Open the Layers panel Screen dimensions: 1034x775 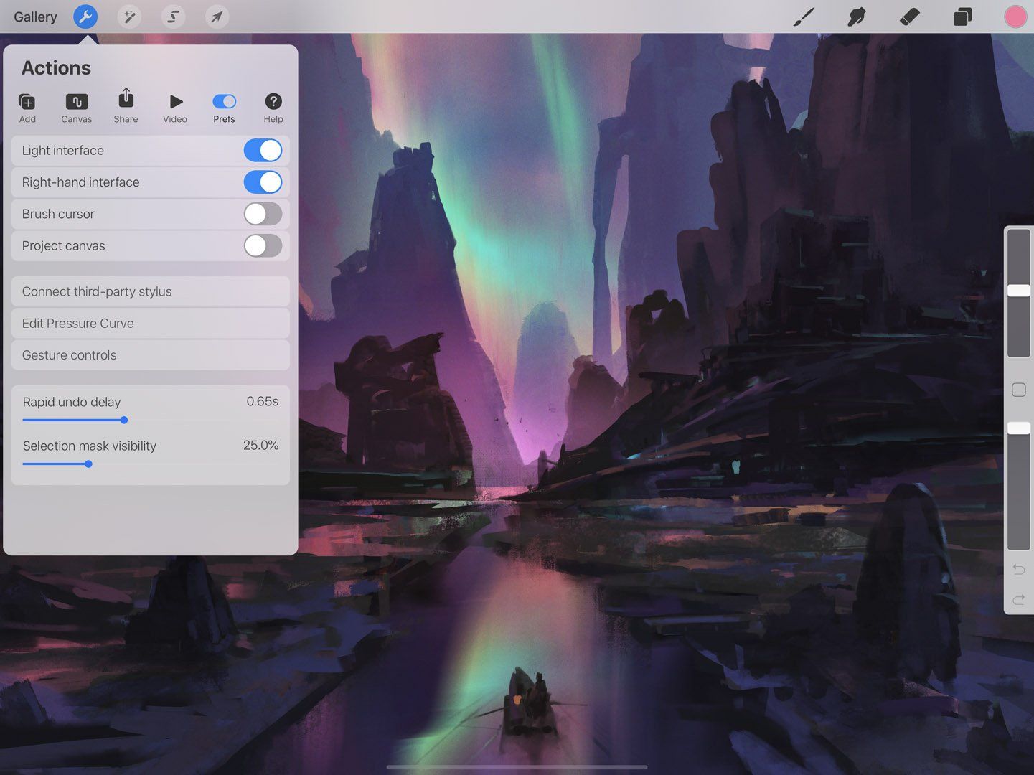(x=962, y=16)
